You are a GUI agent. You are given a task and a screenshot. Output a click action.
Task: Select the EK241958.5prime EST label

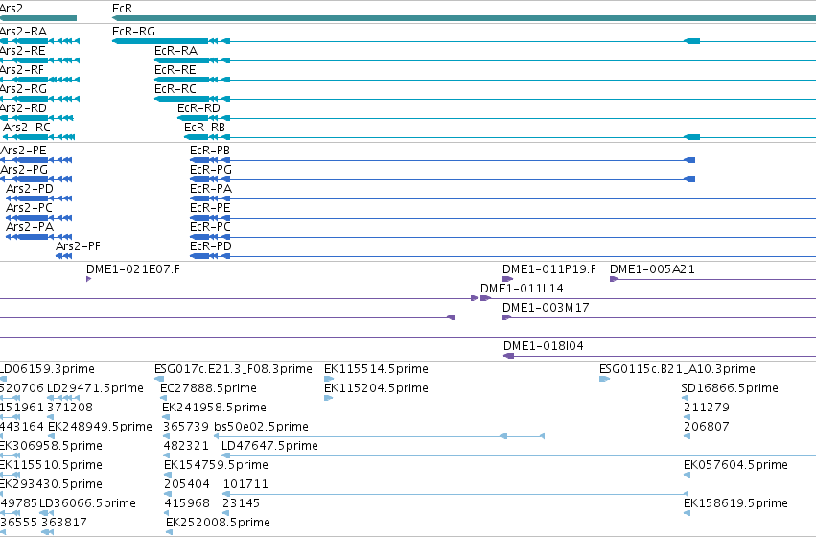tap(215, 408)
